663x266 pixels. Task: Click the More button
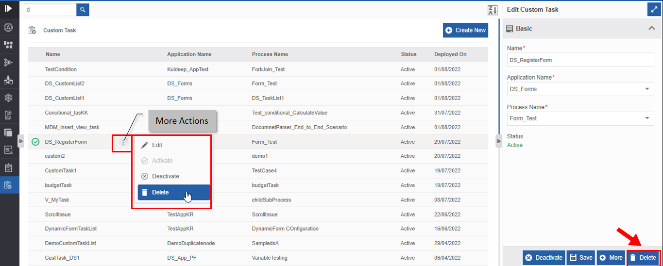tap(611, 258)
